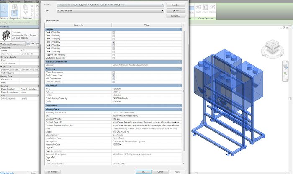Open the Family dropdown
Image resolution: width=293 pixels, height=174 pixels.
[162, 5]
